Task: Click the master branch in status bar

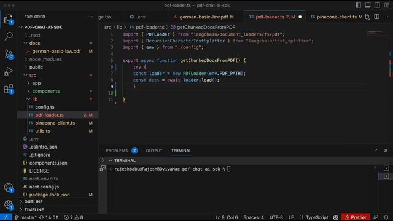Action: pyautogui.click(x=25, y=217)
